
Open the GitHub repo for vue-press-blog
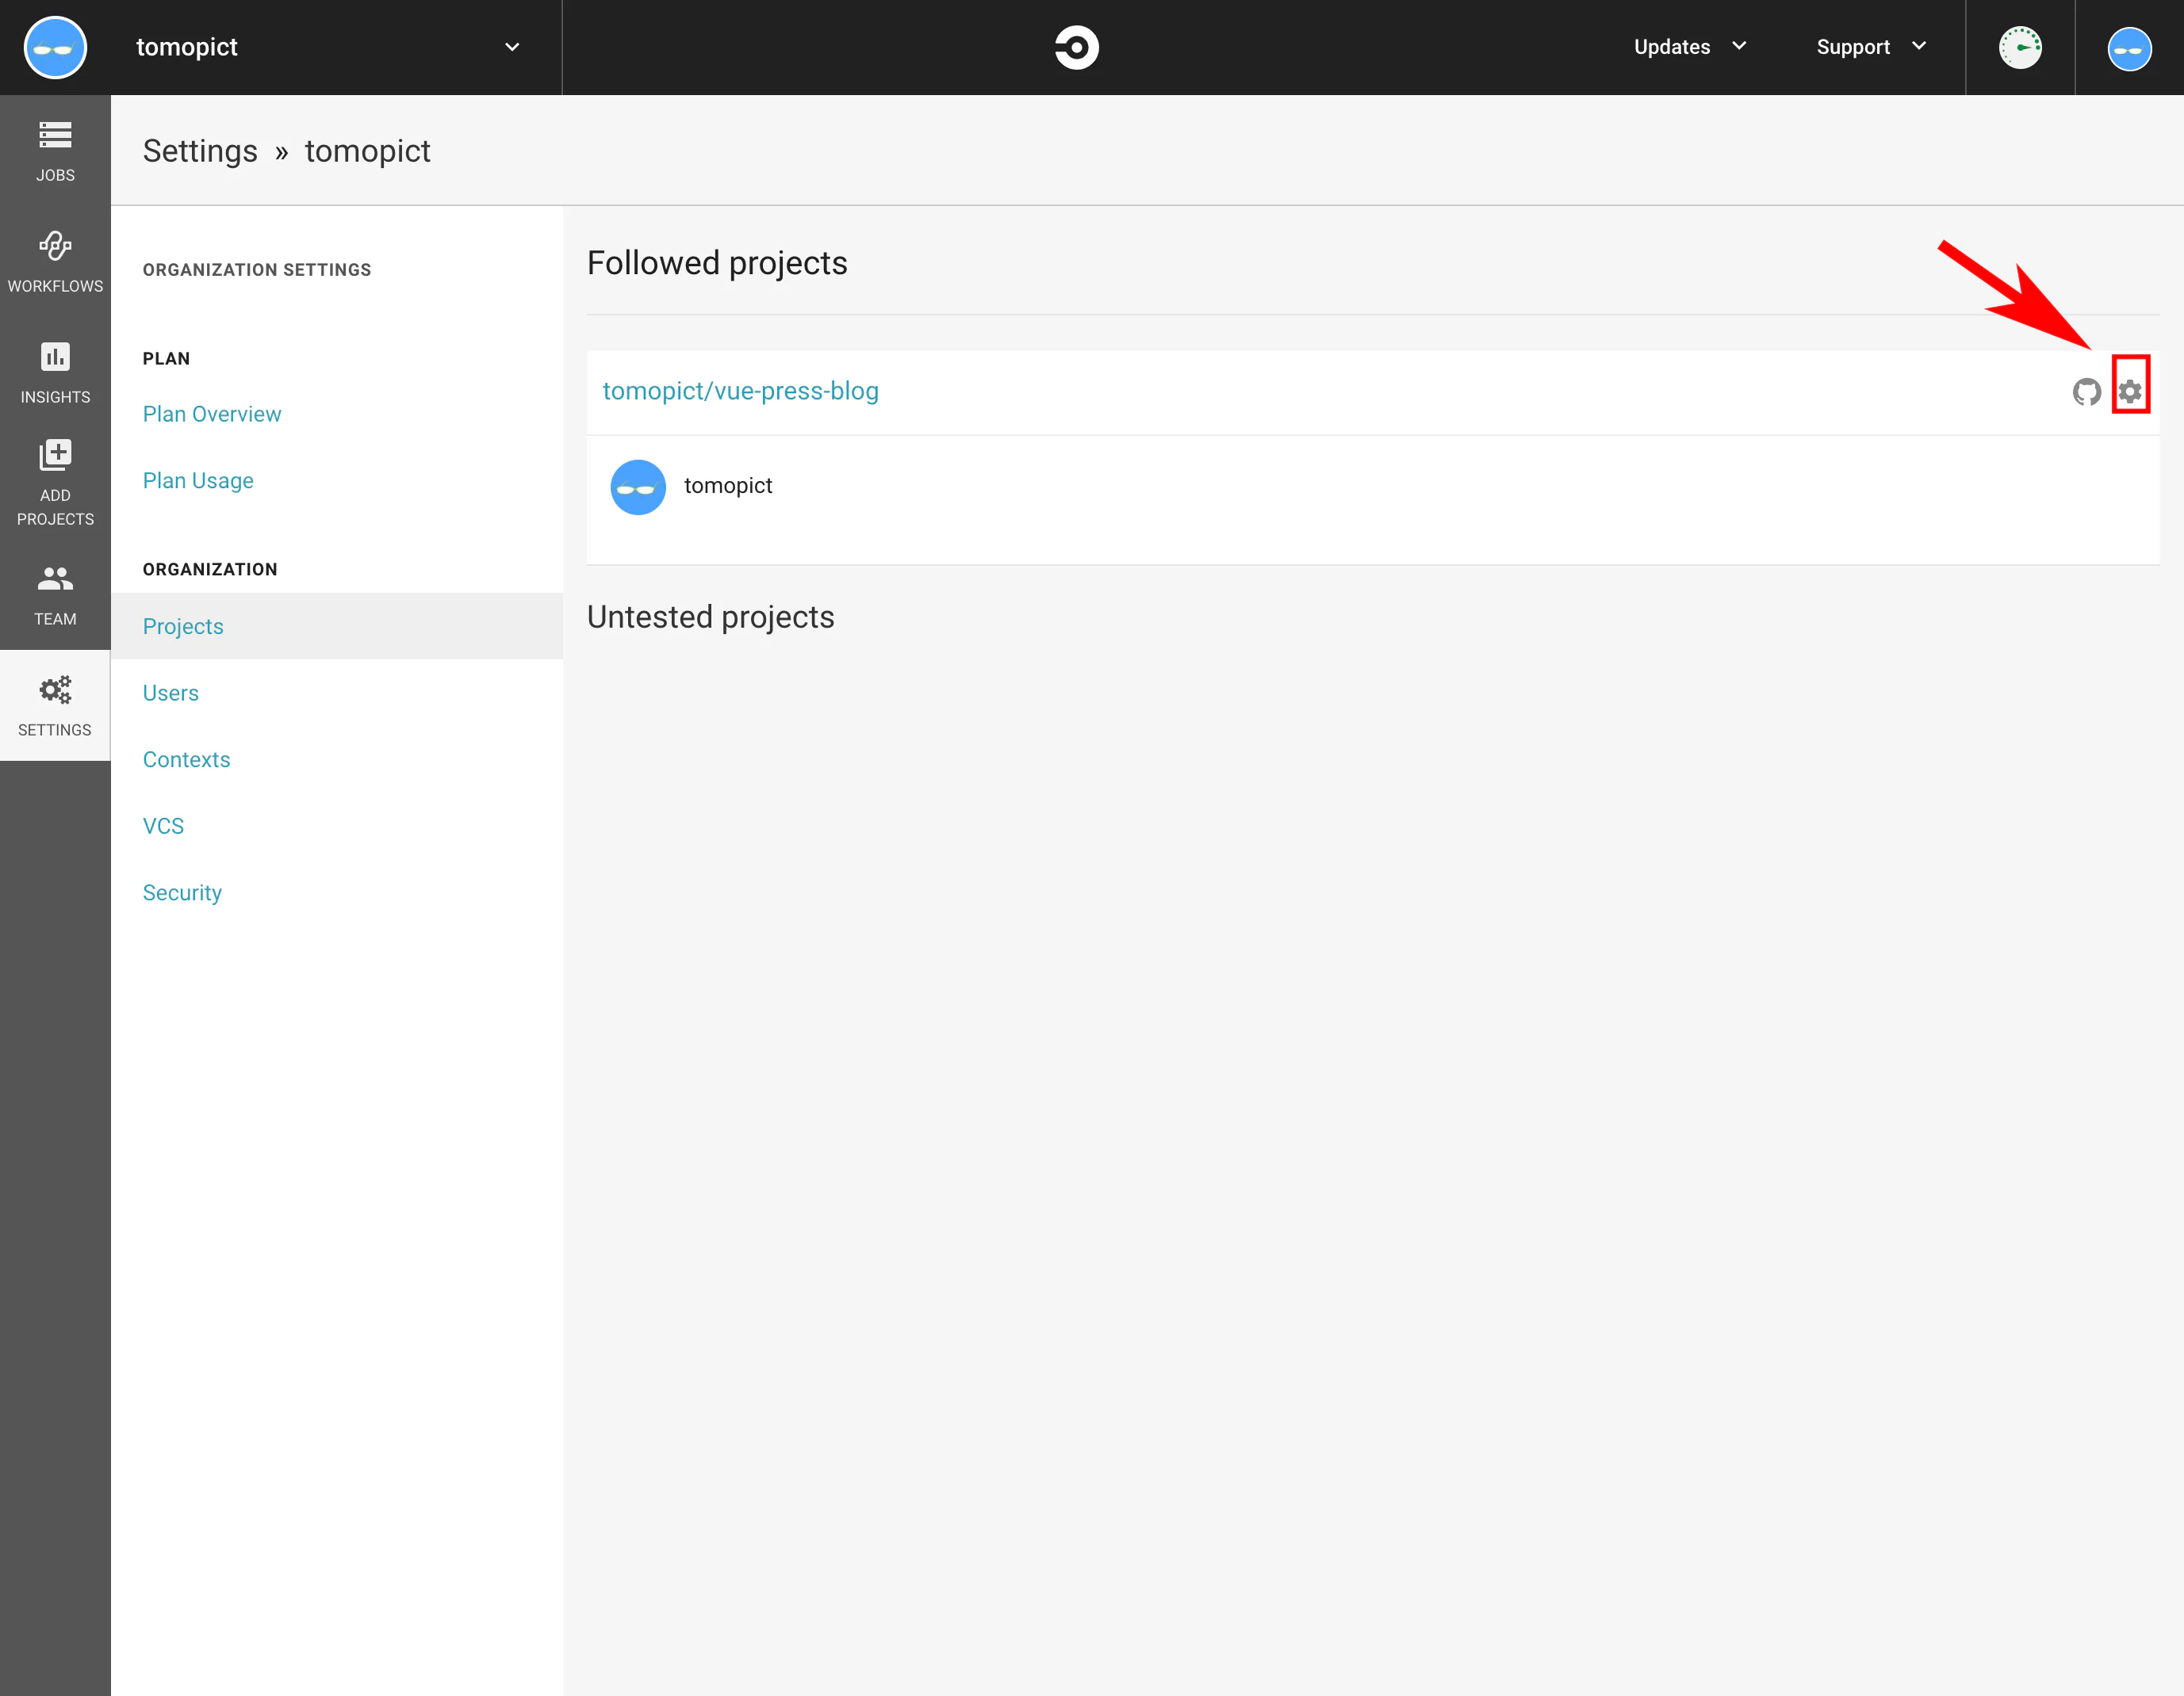pyautogui.click(x=2087, y=392)
